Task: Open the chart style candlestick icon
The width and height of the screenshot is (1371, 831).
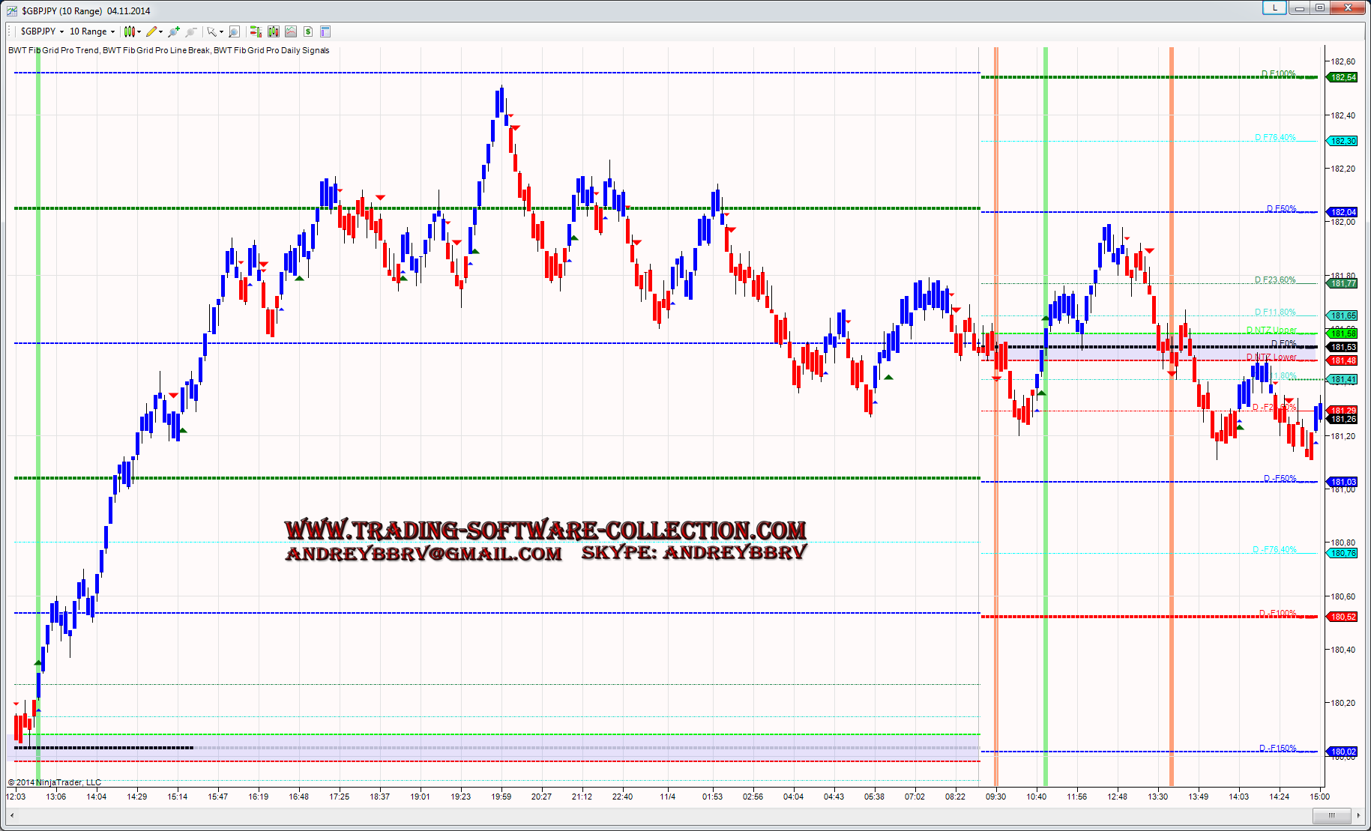Action: click(x=130, y=31)
